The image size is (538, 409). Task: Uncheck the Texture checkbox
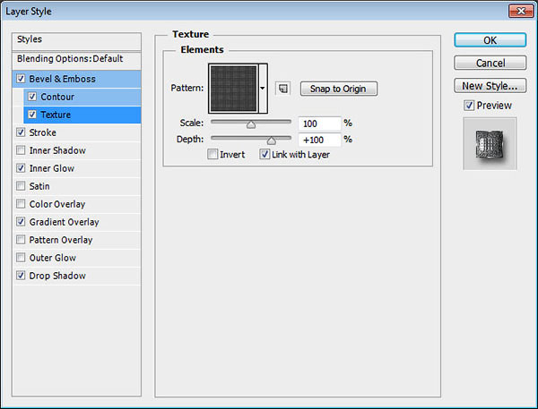(x=32, y=115)
